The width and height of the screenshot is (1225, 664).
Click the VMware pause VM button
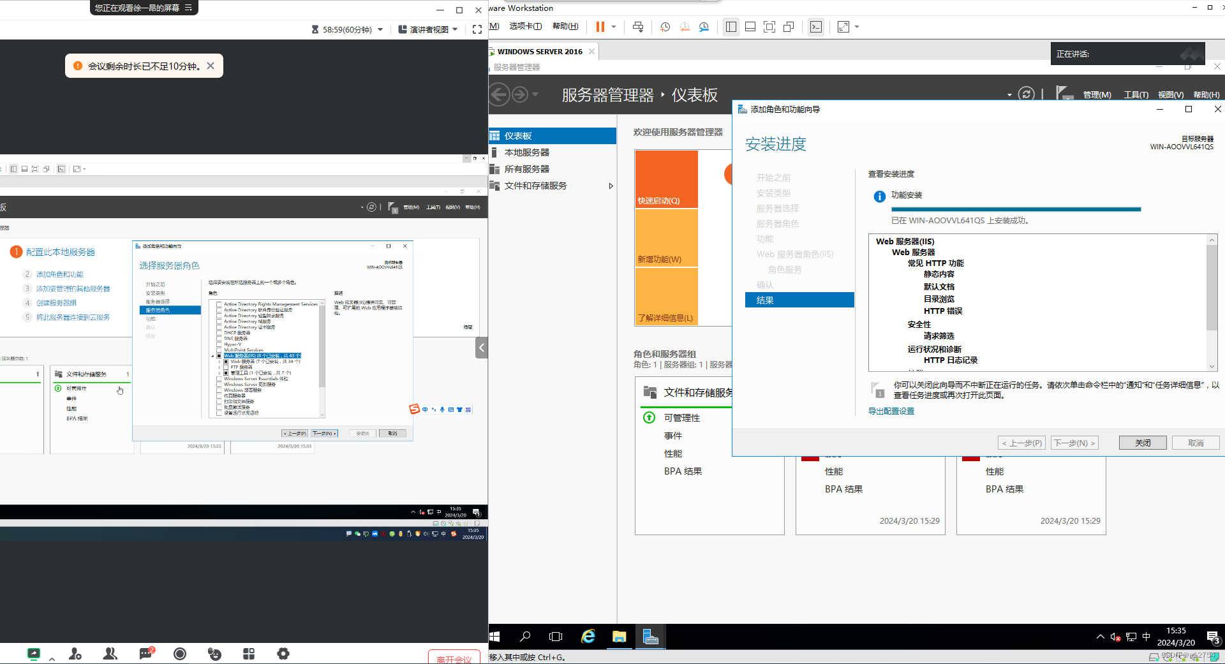[600, 27]
